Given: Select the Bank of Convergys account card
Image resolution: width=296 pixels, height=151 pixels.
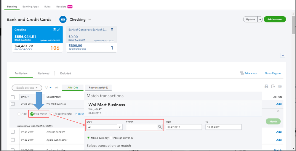Looking at the screenshot, I should [x=91, y=39].
